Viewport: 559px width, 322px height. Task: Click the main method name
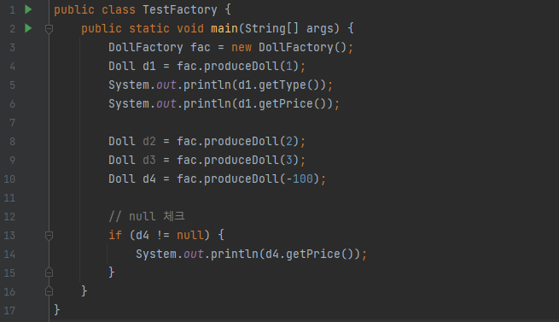click(224, 28)
